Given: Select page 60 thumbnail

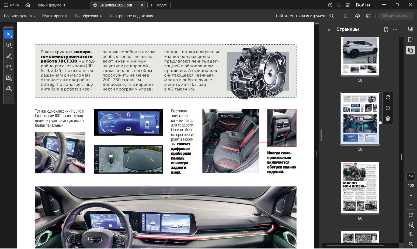Looking at the screenshot, I should tap(360, 188).
